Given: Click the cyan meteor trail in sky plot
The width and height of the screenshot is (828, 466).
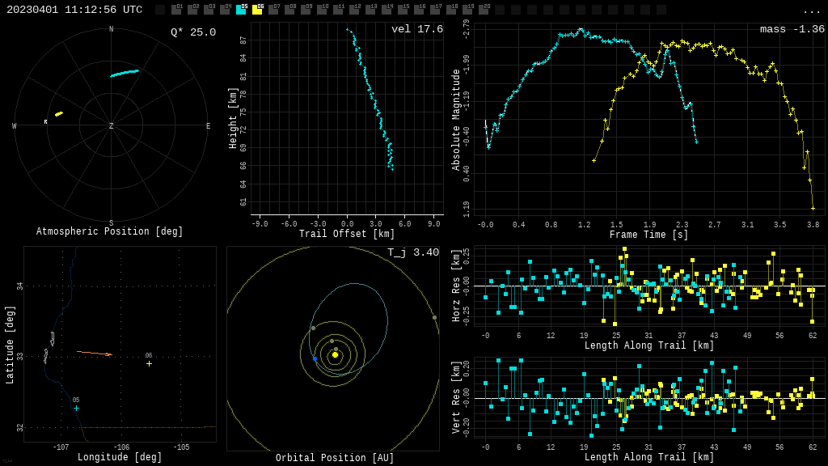Looking at the screenshot, I should [x=125, y=73].
